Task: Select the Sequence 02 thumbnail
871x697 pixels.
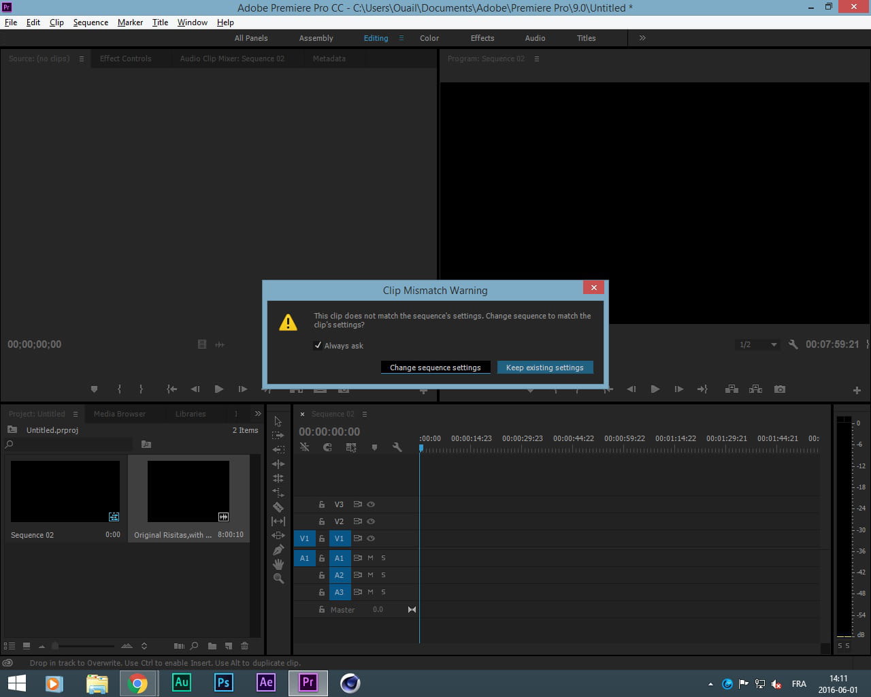Action: [65, 491]
